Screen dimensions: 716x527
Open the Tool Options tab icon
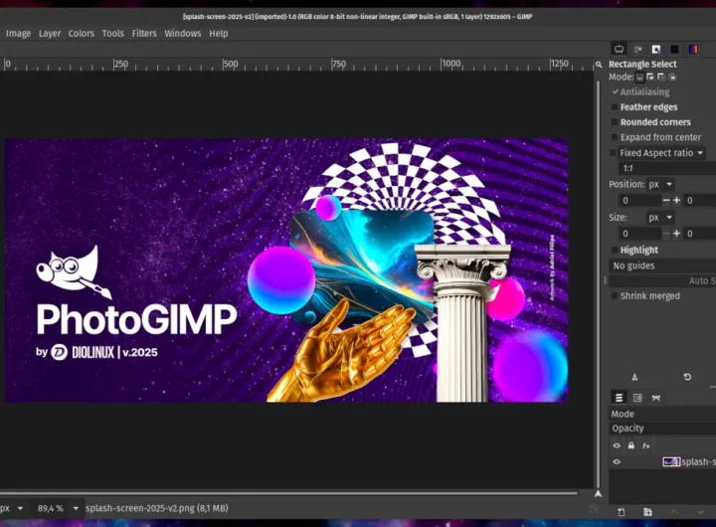coord(619,48)
